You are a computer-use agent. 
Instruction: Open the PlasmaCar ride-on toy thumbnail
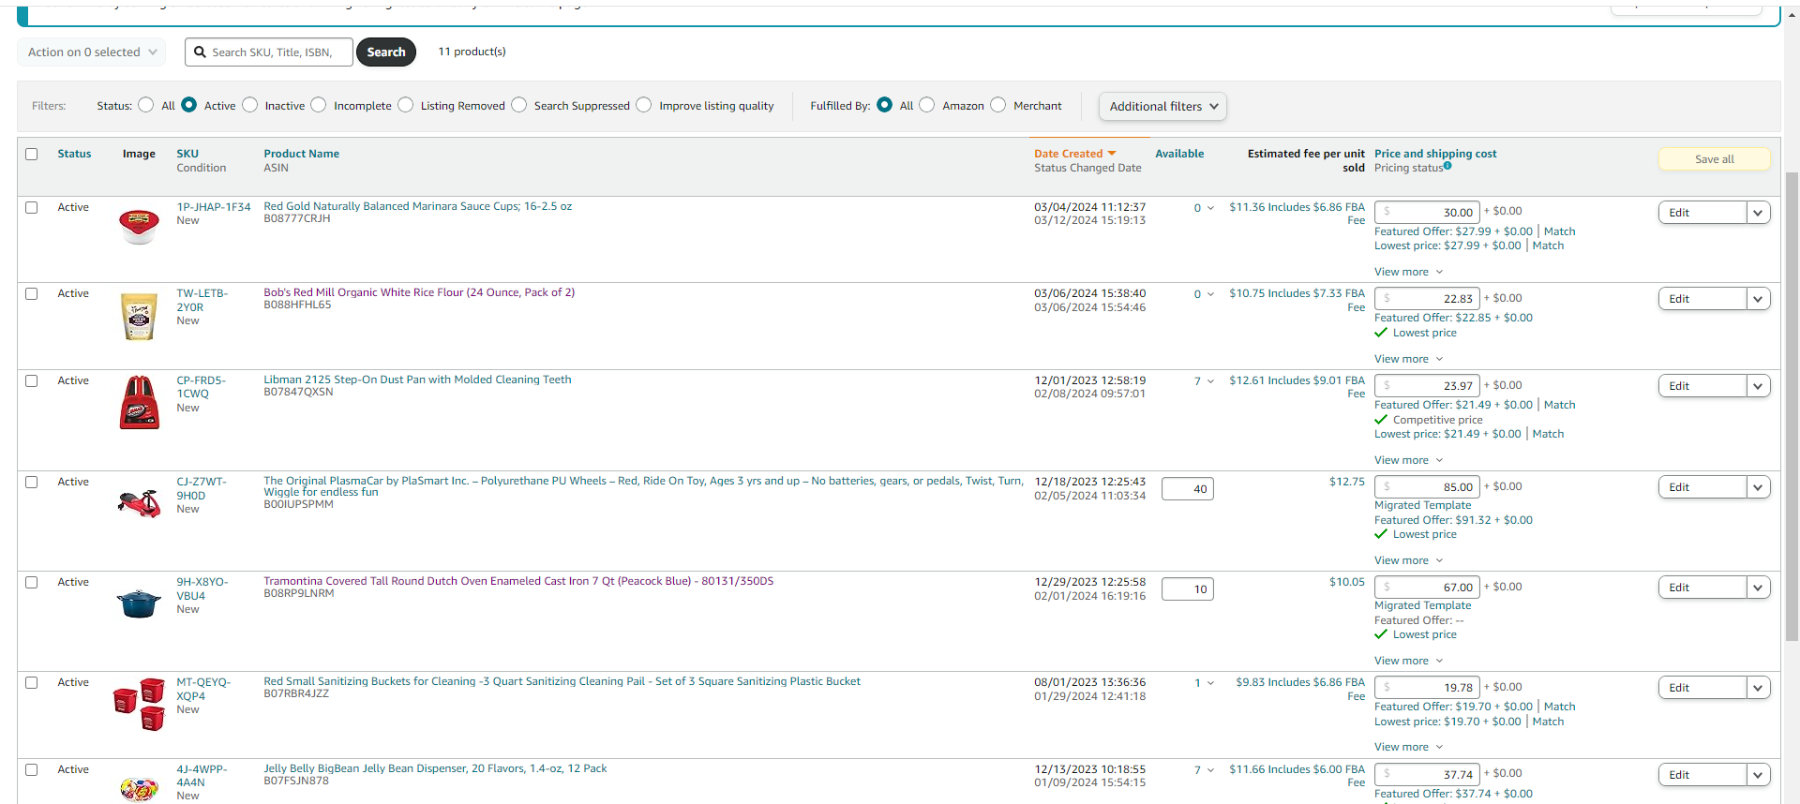coord(139,503)
